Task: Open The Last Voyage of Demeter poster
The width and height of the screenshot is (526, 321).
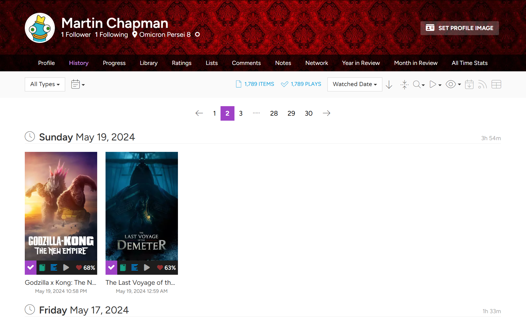Action: click(142, 206)
